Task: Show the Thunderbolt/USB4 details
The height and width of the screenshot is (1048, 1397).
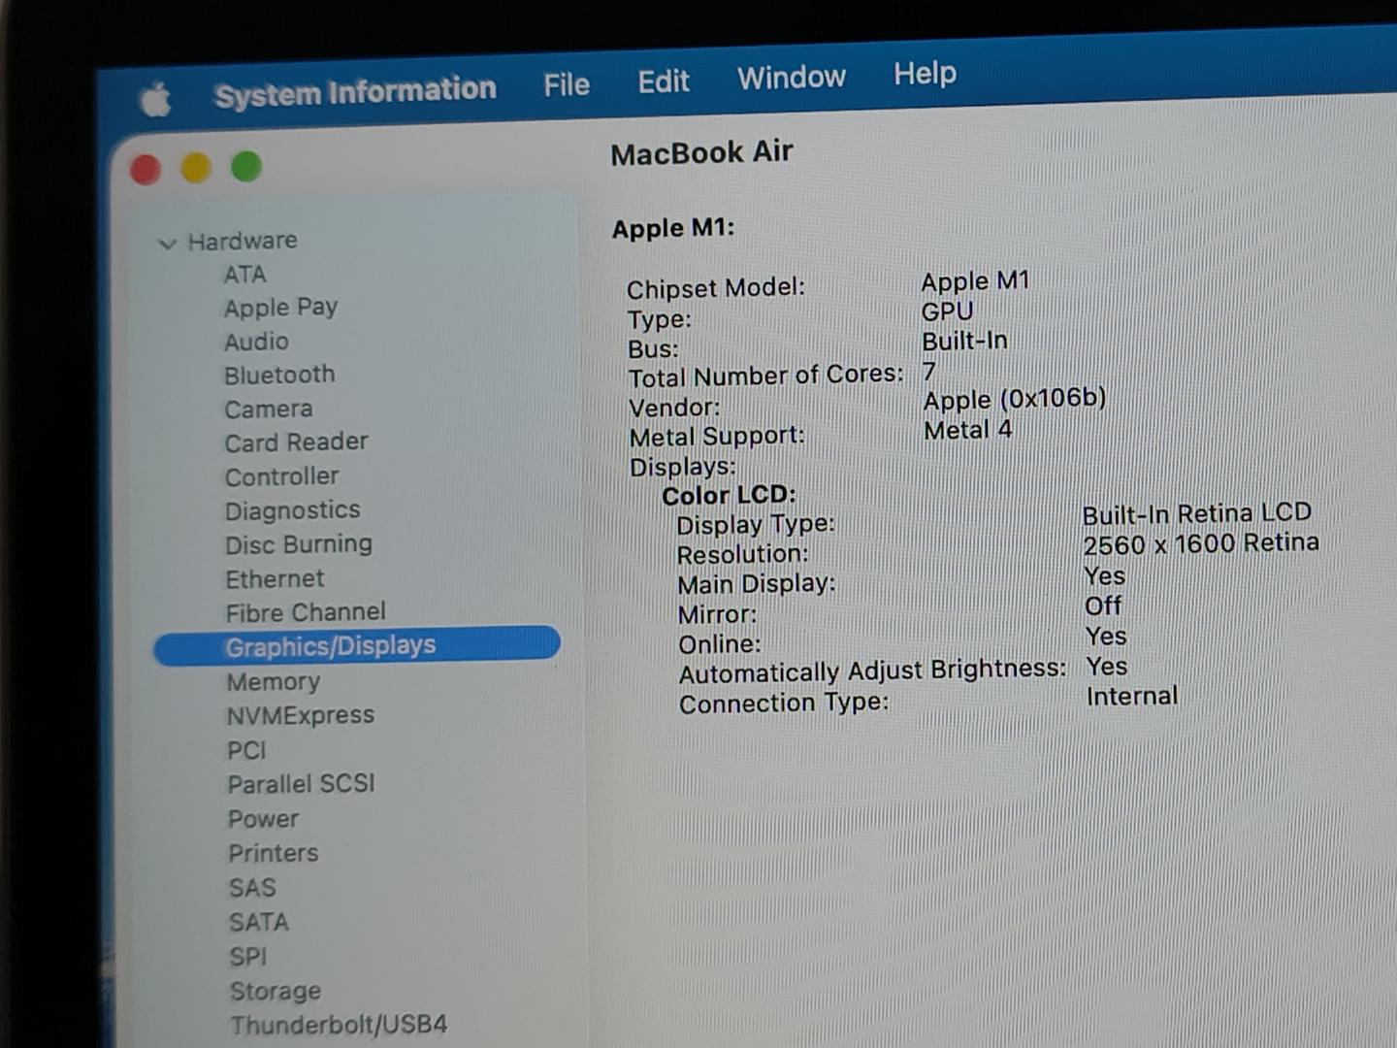Action: click(339, 1025)
